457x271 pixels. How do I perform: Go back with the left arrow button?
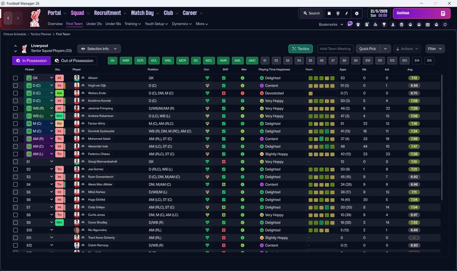tap(8, 18)
